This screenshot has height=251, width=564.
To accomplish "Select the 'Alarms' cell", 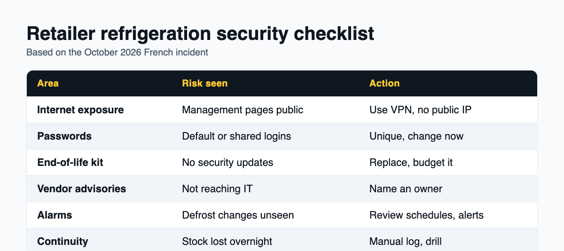I will pos(99,215).
